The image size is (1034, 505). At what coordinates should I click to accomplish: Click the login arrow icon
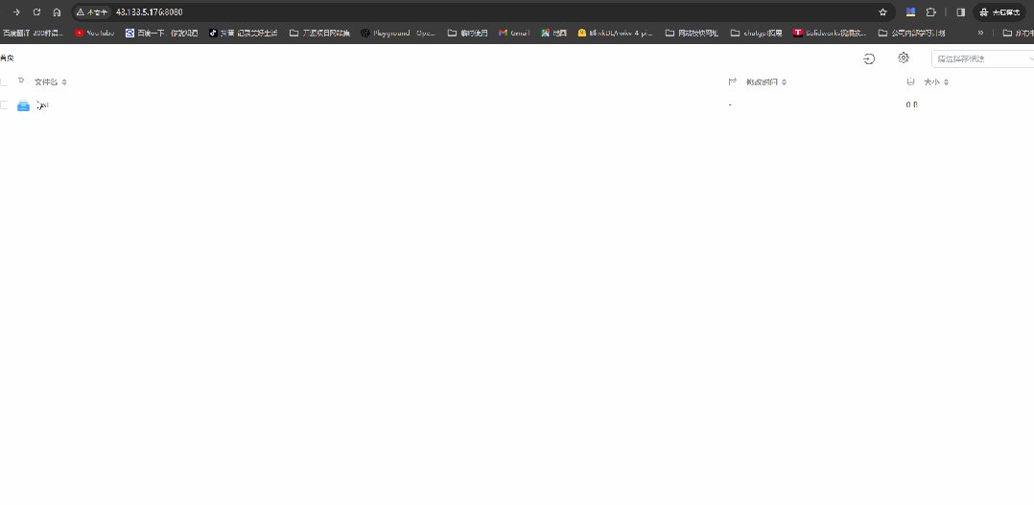pyautogui.click(x=869, y=58)
